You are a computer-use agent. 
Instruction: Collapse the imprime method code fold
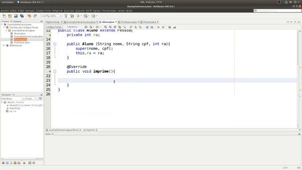click(55, 71)
